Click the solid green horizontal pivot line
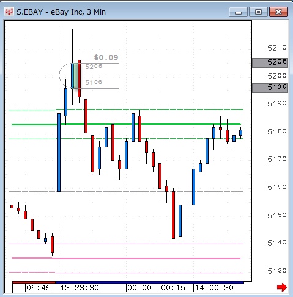This screenshot has width=293, height=297. (126, 124)
